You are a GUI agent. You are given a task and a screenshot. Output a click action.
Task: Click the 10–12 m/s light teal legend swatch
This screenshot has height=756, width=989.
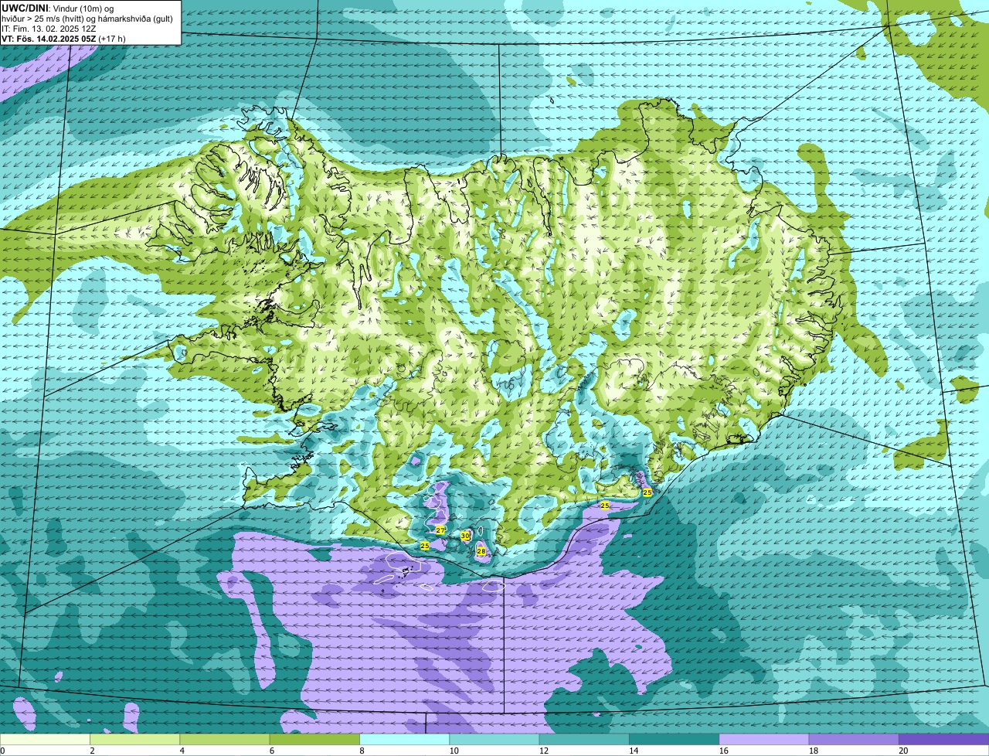coord(494,739)
